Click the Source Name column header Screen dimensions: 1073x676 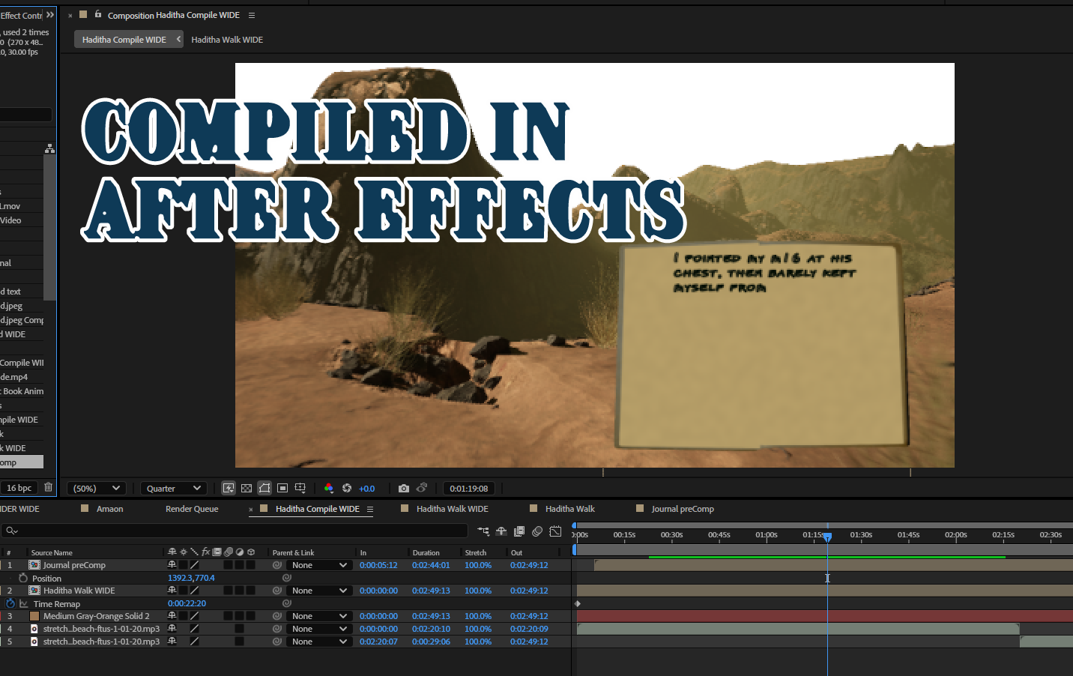pos(52,552)
